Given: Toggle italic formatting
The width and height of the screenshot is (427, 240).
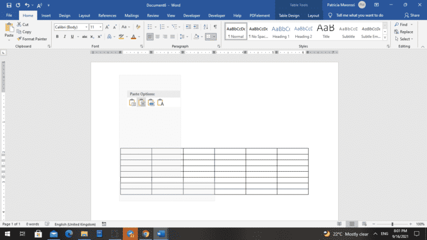Looking at the screenshot, I should pos(64,37).
